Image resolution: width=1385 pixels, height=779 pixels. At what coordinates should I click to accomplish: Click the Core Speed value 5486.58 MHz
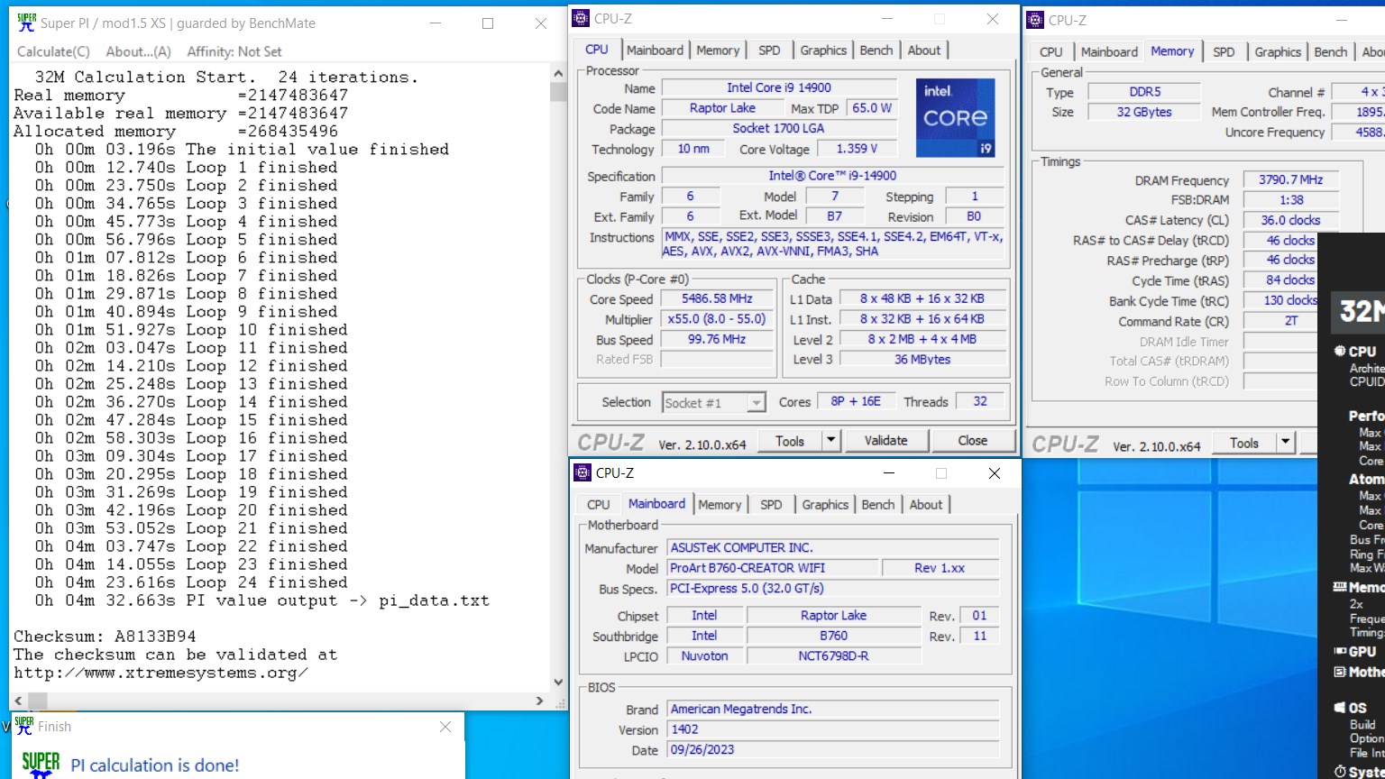[x=717, y=298]
